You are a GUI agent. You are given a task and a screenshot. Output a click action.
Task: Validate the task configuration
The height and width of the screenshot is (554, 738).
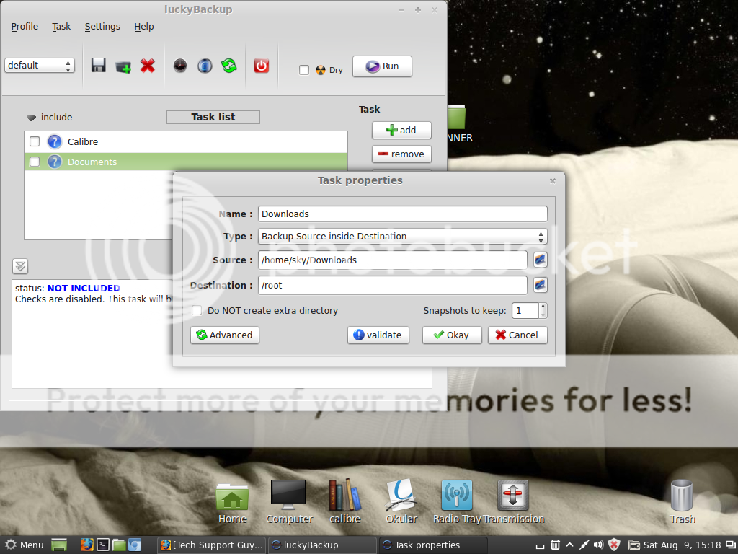pyautogui.click(x=378, y=335)
